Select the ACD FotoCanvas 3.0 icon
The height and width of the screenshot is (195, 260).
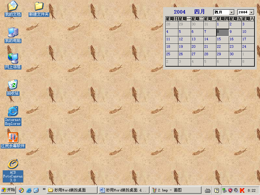tap(13, 170)
